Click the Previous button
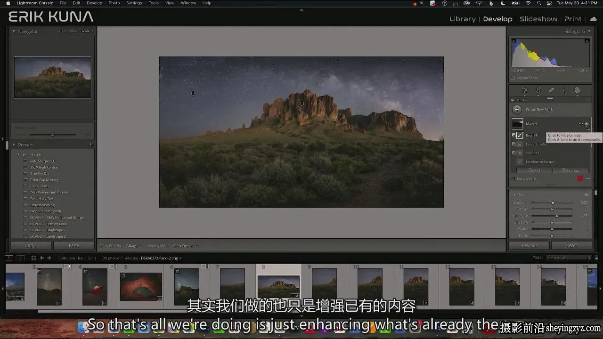This screenshot has width=603, height=339. click(x=529, y=245)
